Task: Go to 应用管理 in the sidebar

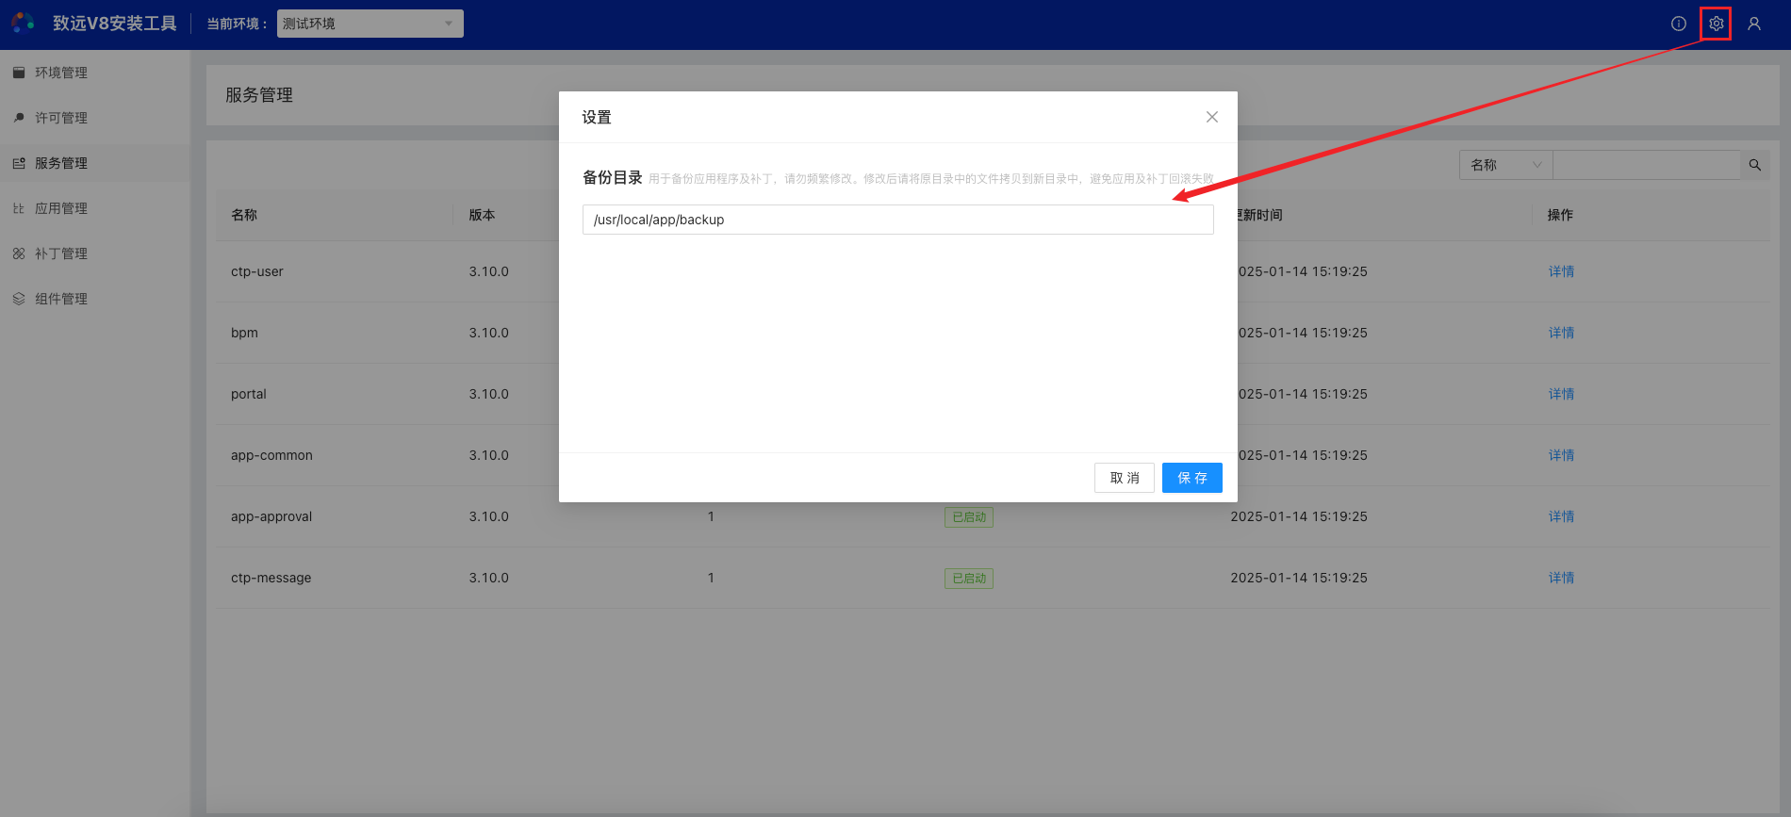Action: click(x=61, y=208)
